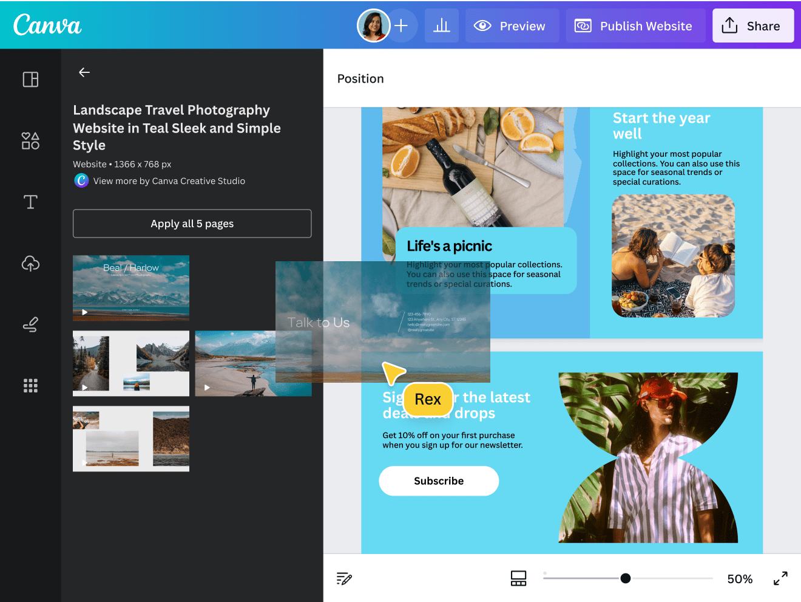
Task: Open View more by Canva Creative Studio link
Action: (x=169, y=181)
